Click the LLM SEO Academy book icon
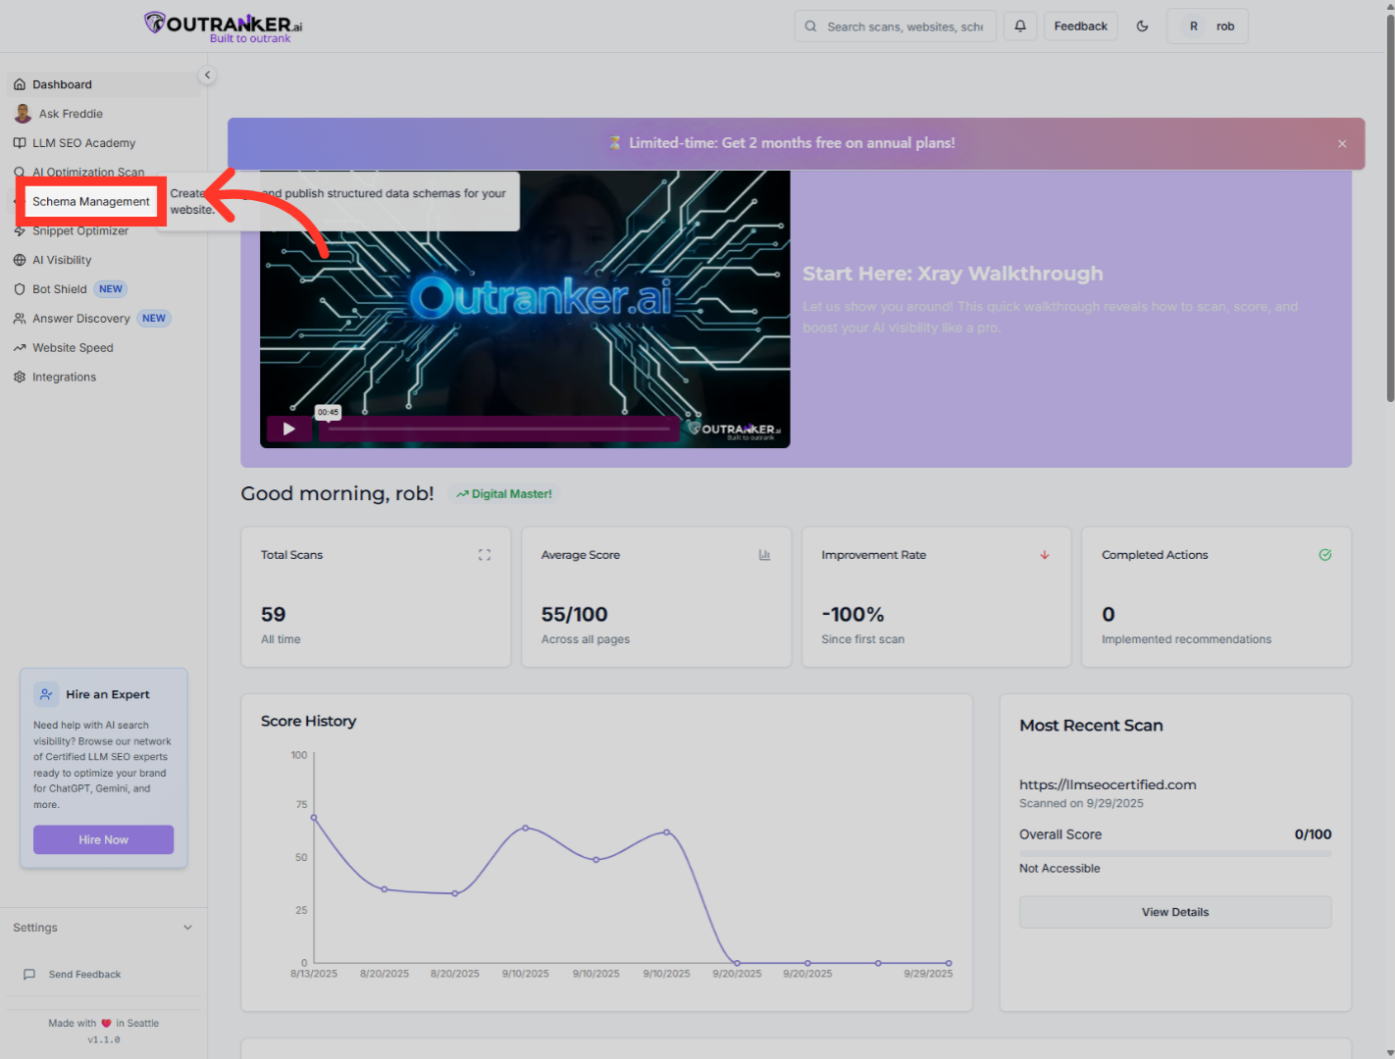The height and width of the screenshot is (1059, 1395). (x=20, y=143)
